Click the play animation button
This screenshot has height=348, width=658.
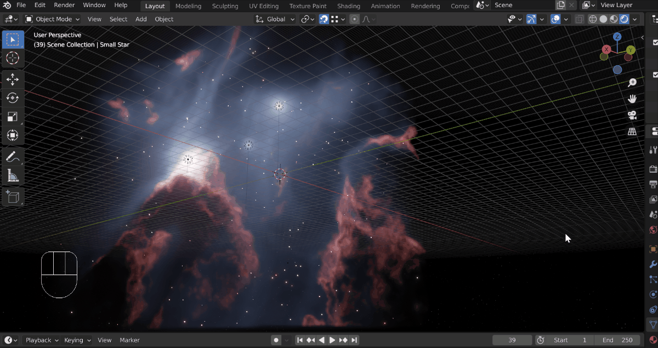[332, 340]
